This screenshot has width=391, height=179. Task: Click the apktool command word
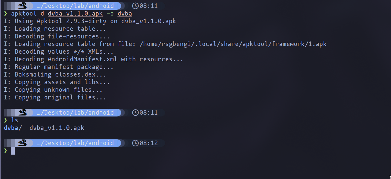pos(24,13)
